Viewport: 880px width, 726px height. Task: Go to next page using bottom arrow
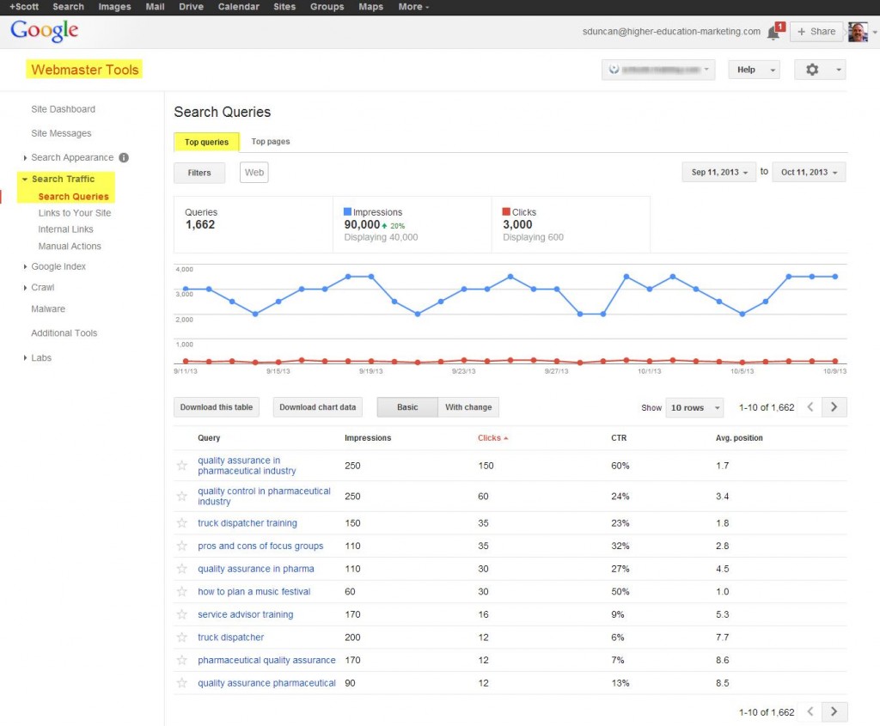[834, 712]
